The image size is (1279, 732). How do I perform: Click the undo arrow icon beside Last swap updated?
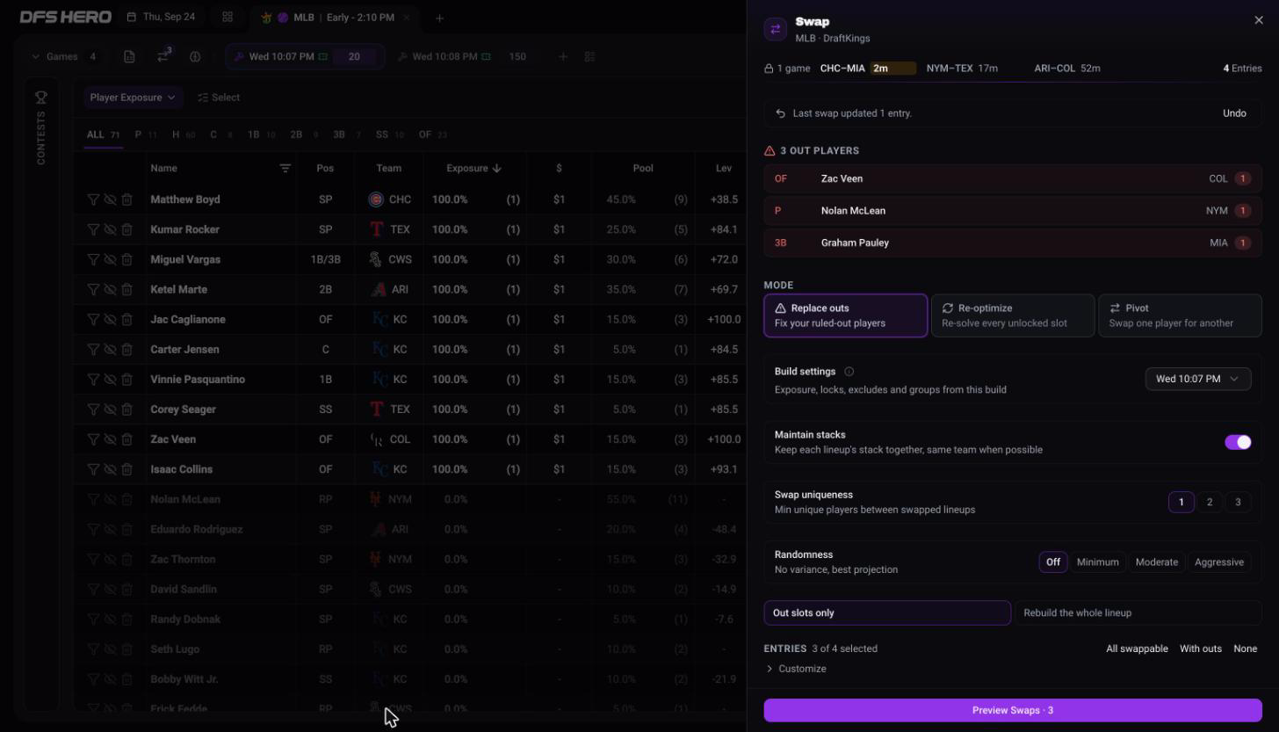[x=780, y=113]
